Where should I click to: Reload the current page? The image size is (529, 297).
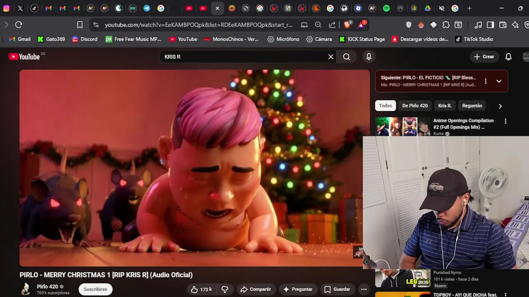pyautogui.click(x=19, y=25)
